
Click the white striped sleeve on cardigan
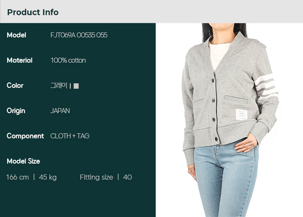pyautogui.click(x=266, y=87)
